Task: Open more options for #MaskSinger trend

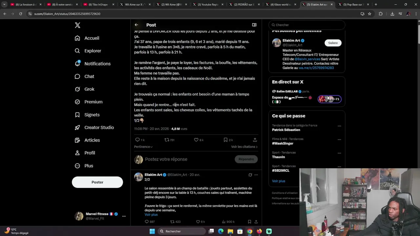Action: click(x=339, y=140)
